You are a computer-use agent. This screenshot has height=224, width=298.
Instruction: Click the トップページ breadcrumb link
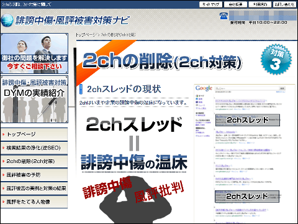click(x=86, y=35)
